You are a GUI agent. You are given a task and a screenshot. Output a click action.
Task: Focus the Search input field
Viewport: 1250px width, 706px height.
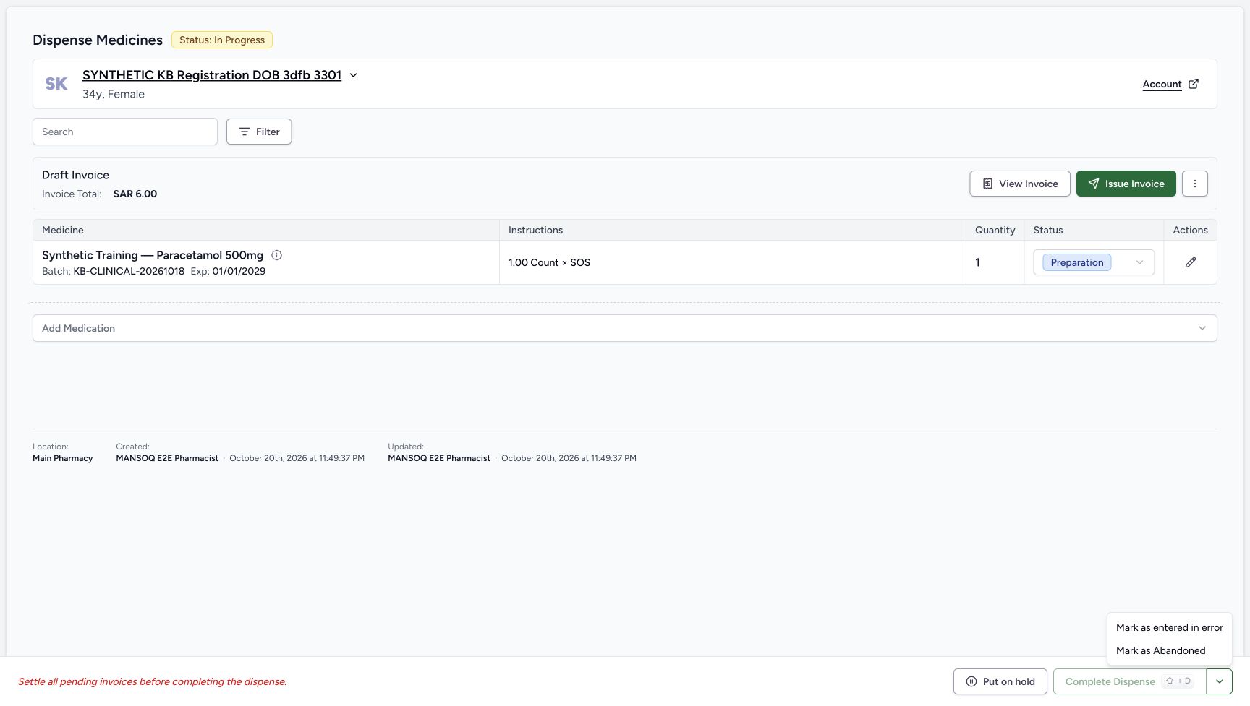click(125, 132)
